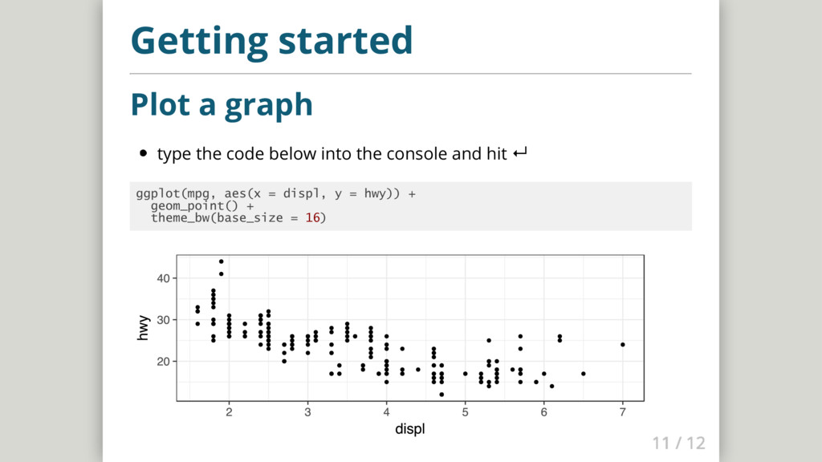The width and height of the screenshot is (822, 462).
Task: Click the x-axis tick label 2
Action: 229,412
